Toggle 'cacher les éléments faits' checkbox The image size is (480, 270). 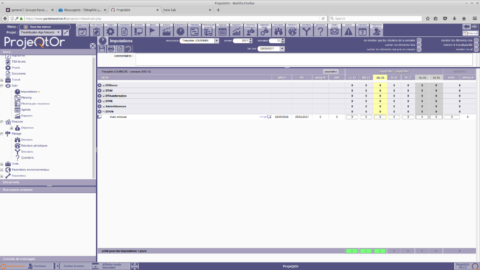[419, 45]
